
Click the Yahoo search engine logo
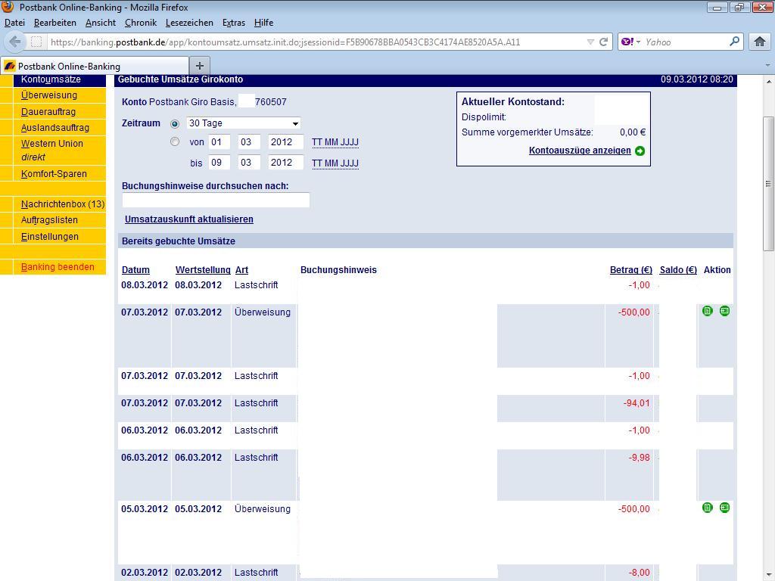tap(627, 42)
